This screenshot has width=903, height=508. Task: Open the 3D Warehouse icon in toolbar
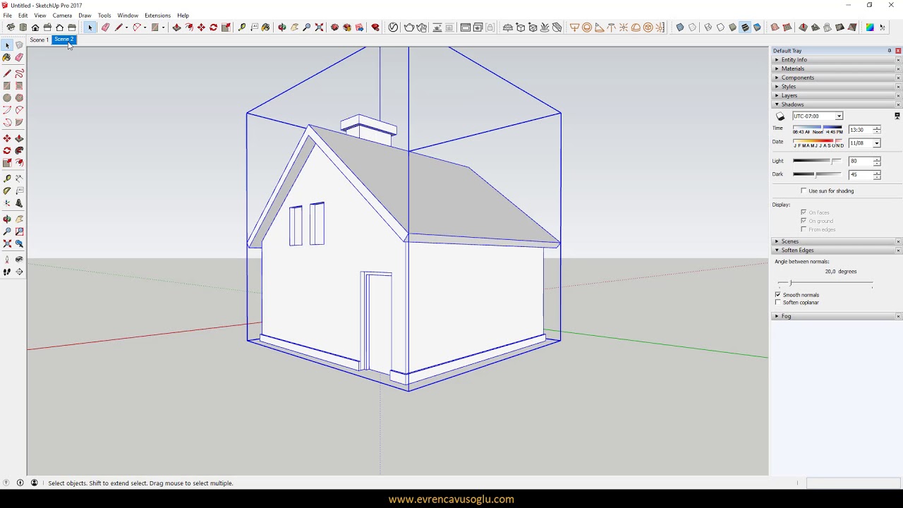tap(335, 28)
